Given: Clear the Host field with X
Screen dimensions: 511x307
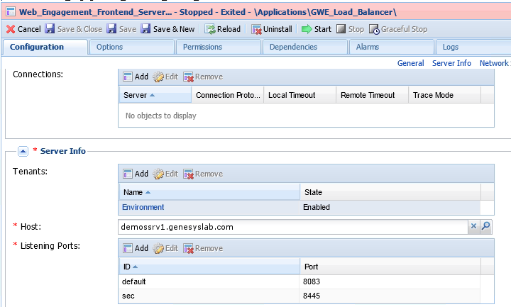Looking at the screenshot, I should pos(473,226).
